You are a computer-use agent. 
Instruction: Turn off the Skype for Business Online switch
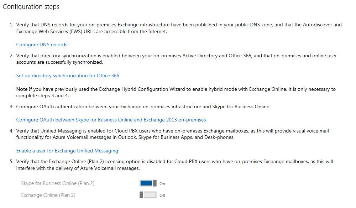pyautogui.click(x=148, y=183)
